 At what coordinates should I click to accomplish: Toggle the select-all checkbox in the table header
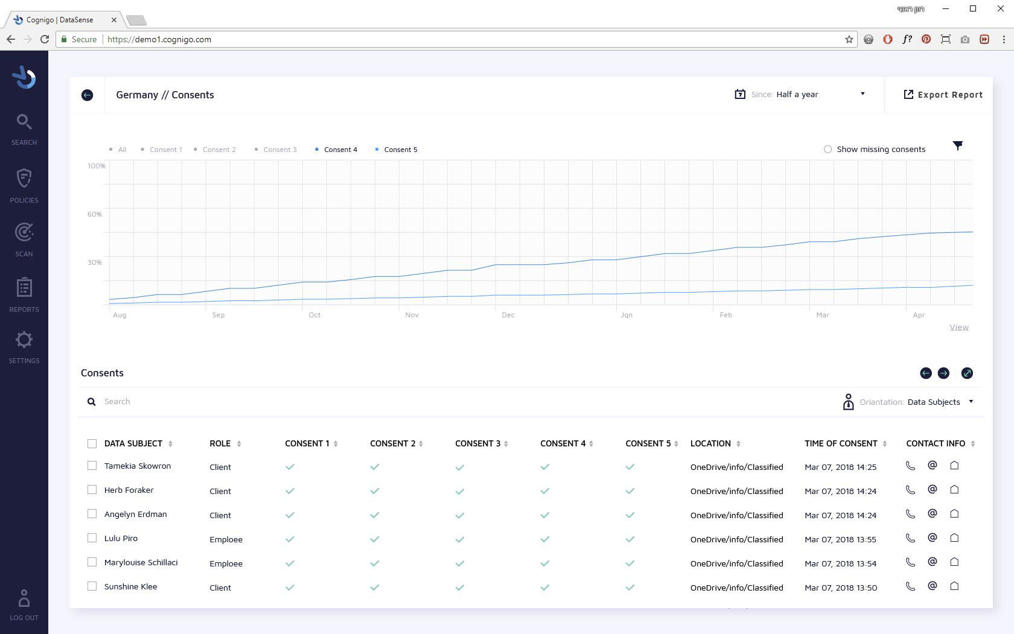(92, 444)
